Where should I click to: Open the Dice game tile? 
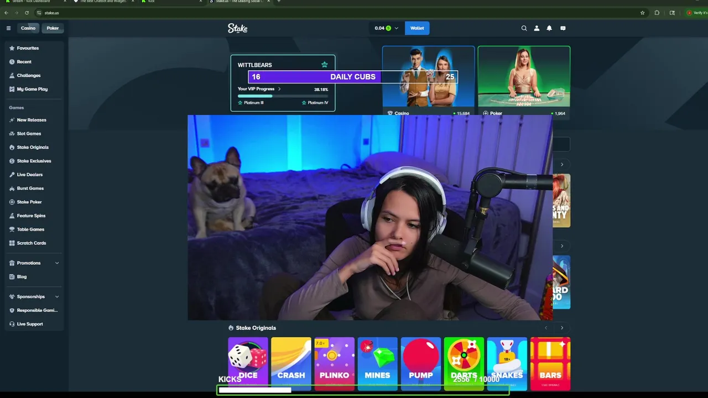point(248,363)
